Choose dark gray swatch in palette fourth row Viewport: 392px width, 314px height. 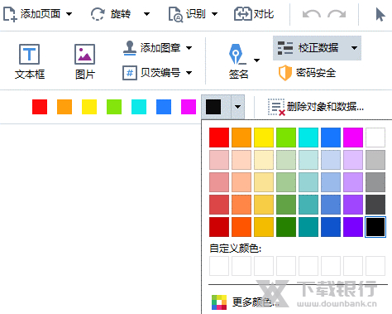(x=375, y=205)
